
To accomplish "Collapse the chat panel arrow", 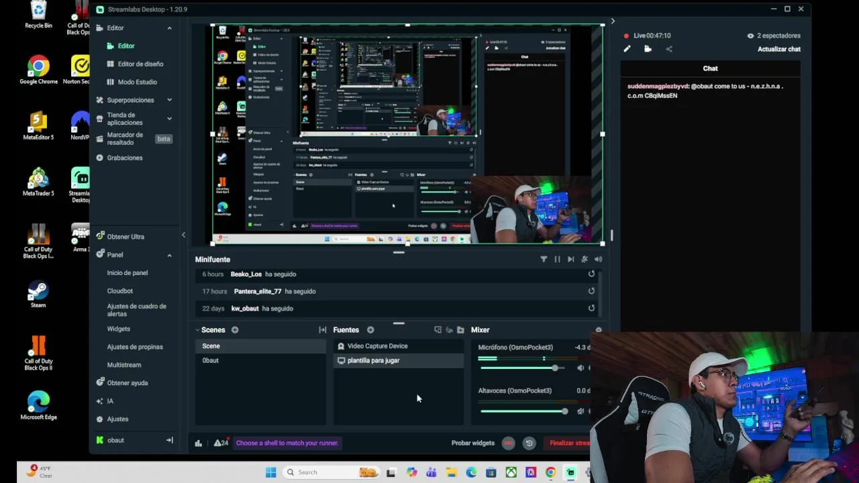I will pyautogui.click(x=612, y=21).
